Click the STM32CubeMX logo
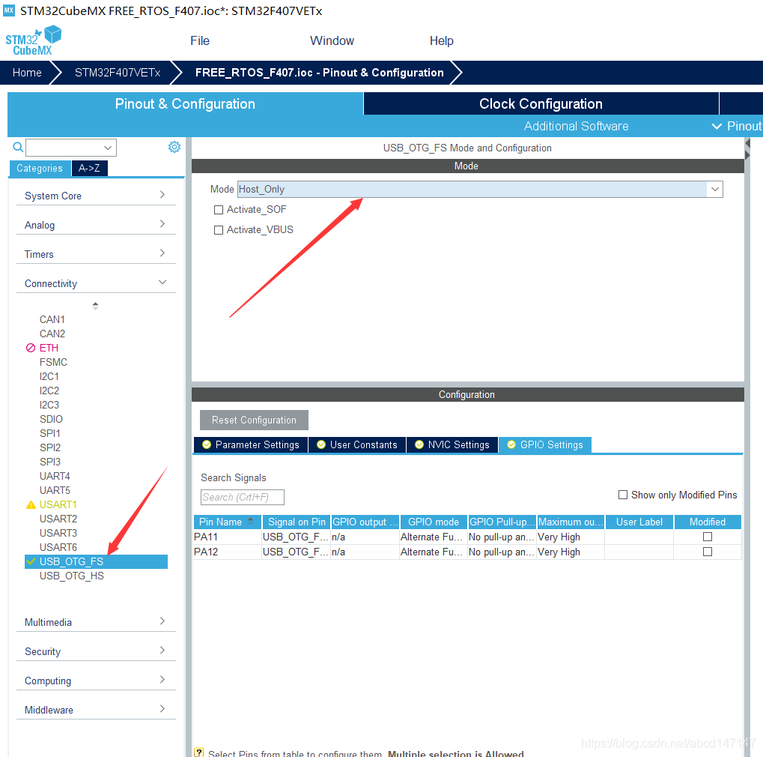Viewport: 763px width, 757px height. pyautogui.click(x=33, y=40)
